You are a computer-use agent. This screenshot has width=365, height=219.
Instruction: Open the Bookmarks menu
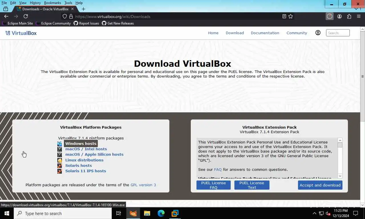point(52,3)
